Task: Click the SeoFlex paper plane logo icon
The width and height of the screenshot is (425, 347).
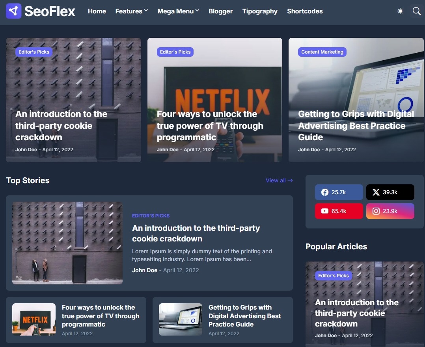Action: (13, 11)
